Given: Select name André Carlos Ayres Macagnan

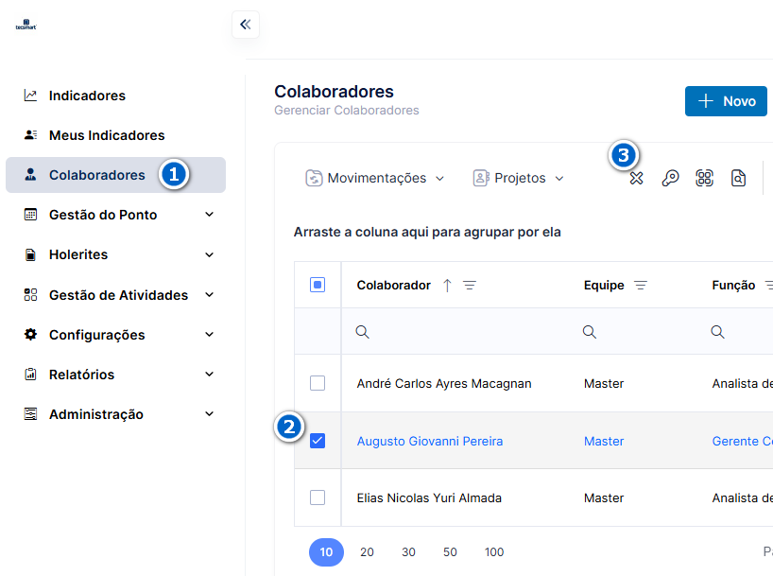Looking at the screenshot, I should click(x=444, y=383).
